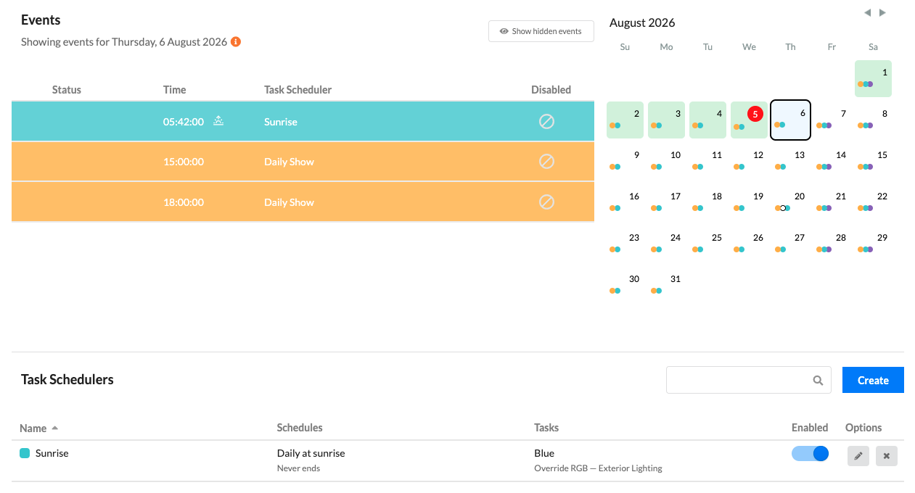Select August 20 on the calendar
This screenshot has width=915, height=493.
coord(790,202)
